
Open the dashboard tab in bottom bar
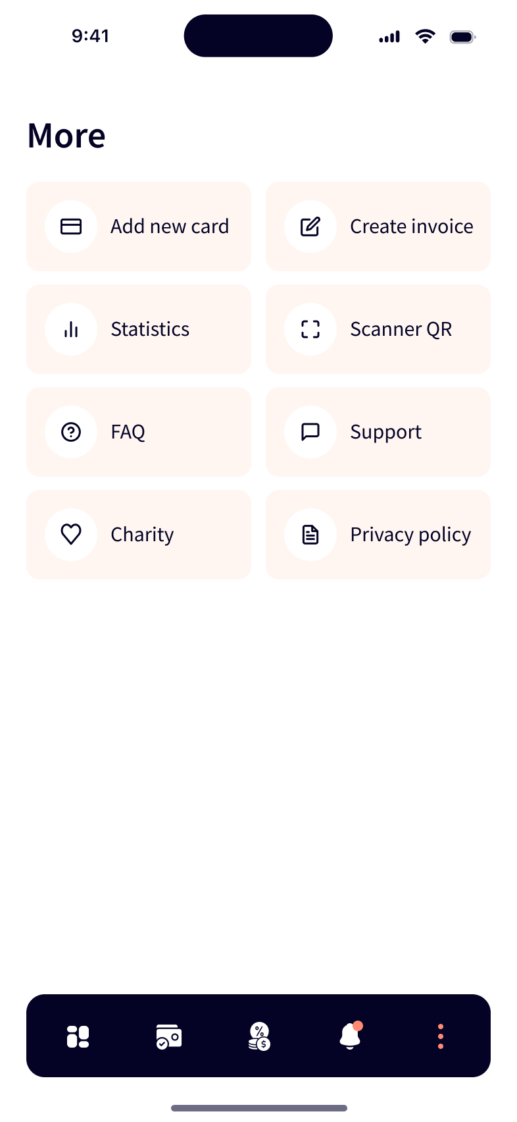(78, 1036)
